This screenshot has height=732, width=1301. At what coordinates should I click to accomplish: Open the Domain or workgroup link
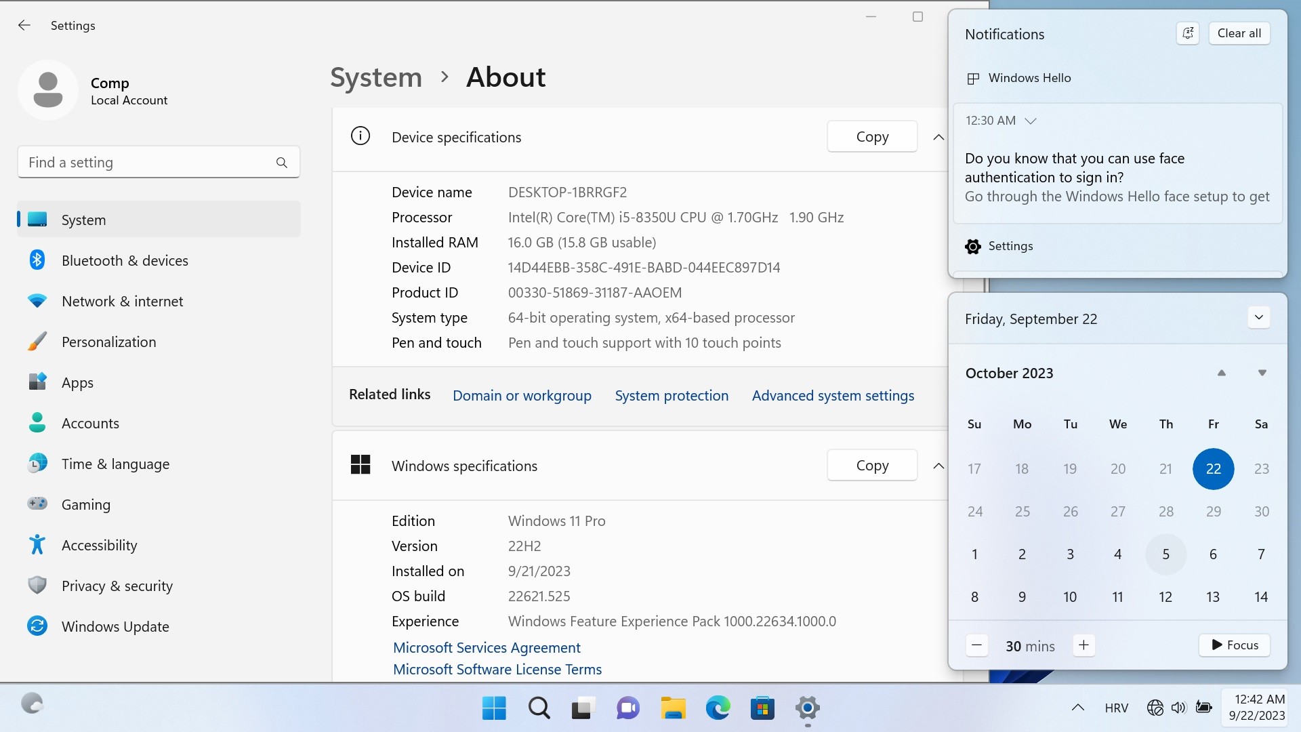pos(522,395)
